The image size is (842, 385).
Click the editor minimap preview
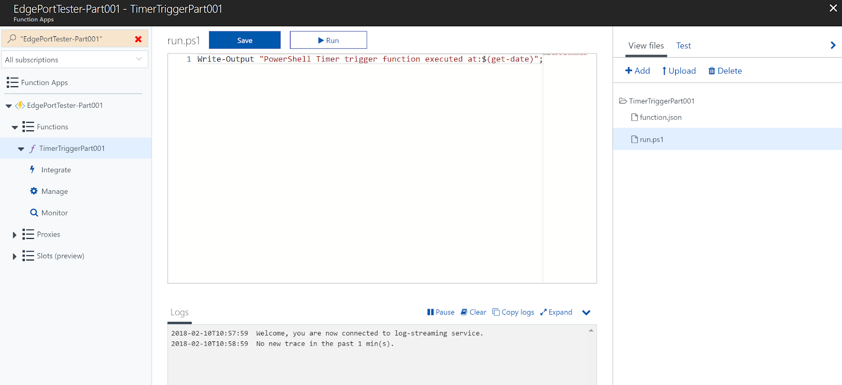(565, 54)
